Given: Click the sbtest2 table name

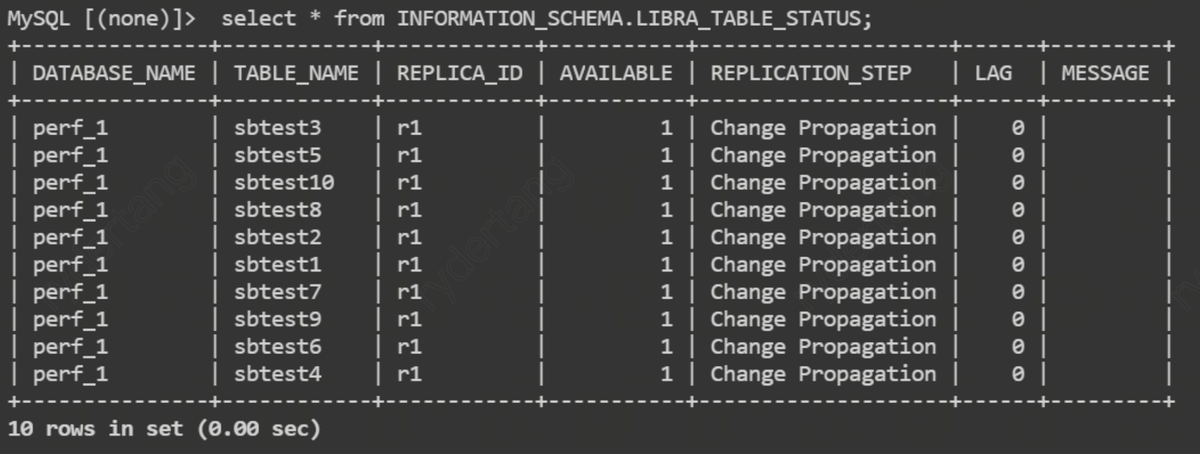Looking at the screenshot, I should tap(278, 238).
